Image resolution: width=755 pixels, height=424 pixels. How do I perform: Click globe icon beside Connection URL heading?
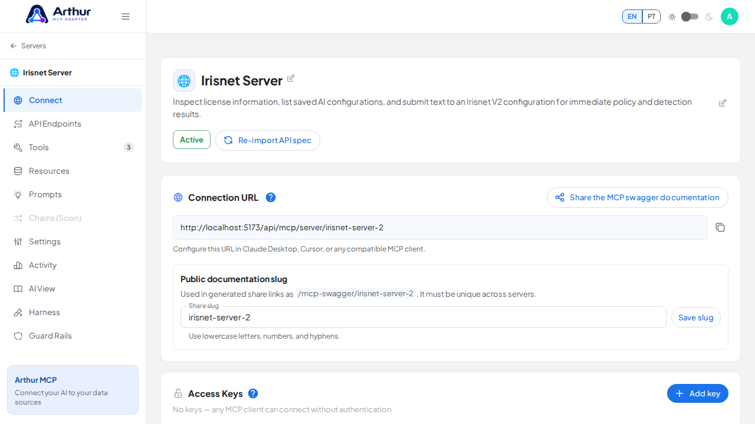[178, 197]
